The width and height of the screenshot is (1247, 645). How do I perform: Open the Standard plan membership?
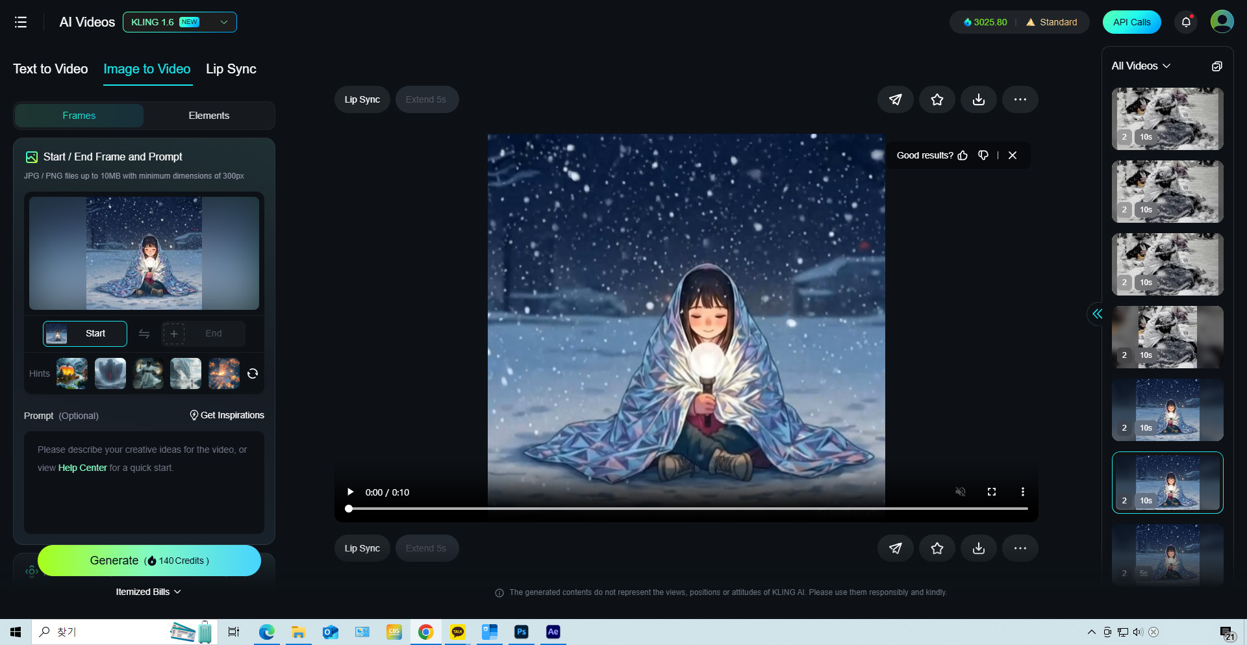point(1052,22)
